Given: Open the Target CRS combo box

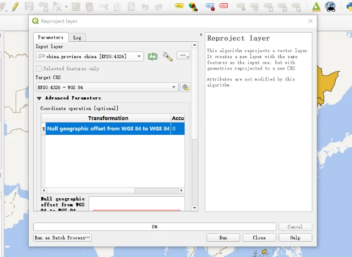Looking at the screenshot, I should coord(107,87).
